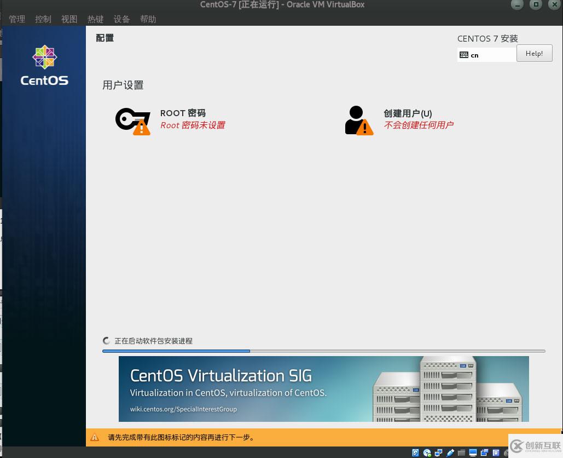
Task: Click the installation progress spinner
Action: 106,340
